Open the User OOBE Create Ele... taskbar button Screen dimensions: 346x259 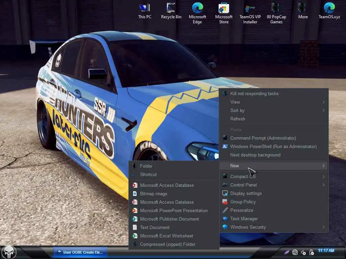(x=80, y=252)
